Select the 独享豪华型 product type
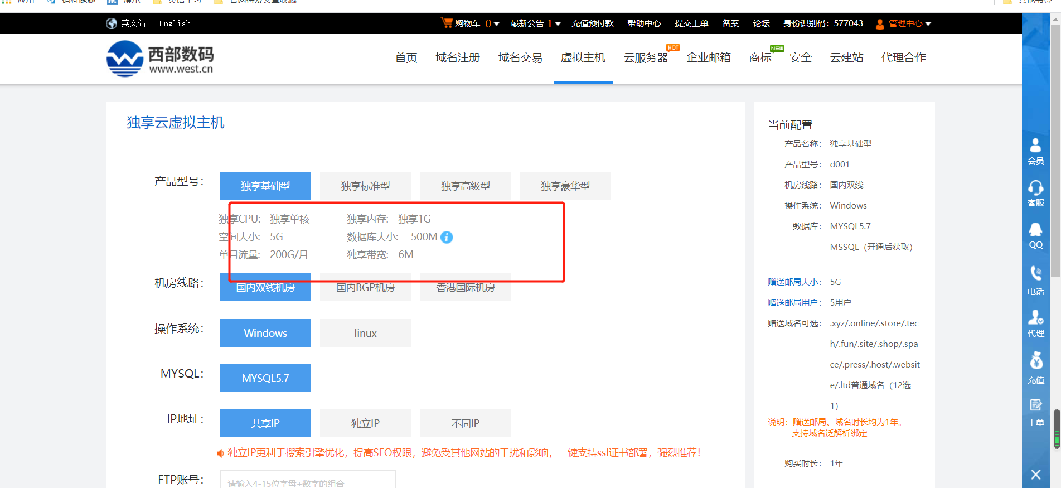The image size is (1061, 488). click(565, 186)
